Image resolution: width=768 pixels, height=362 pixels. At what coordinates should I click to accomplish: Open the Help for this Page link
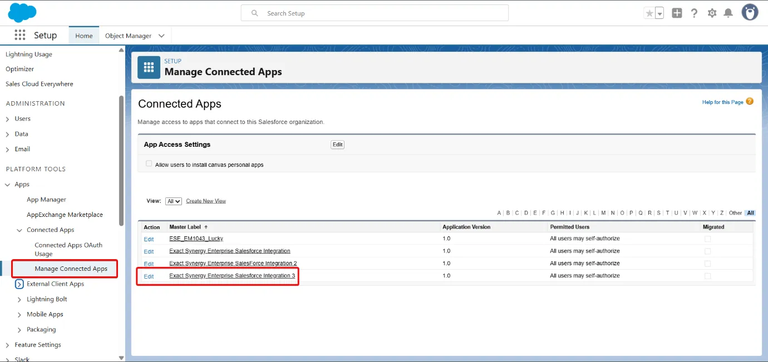[x=722, y=102]
